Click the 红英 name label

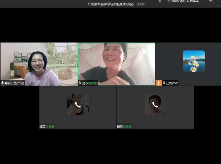pyautogui.click(x=43, y=127)
